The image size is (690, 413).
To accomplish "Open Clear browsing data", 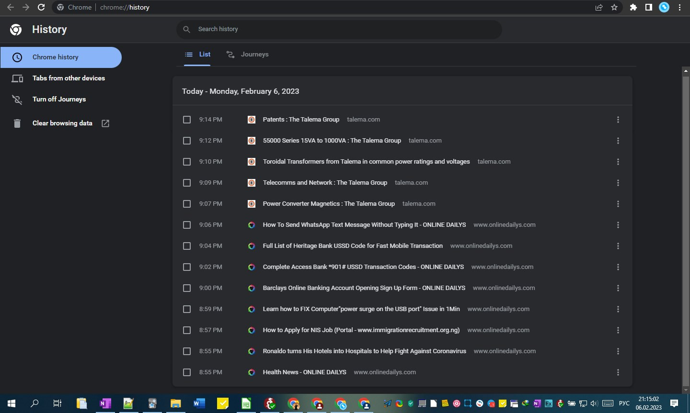I will (61, 123).
